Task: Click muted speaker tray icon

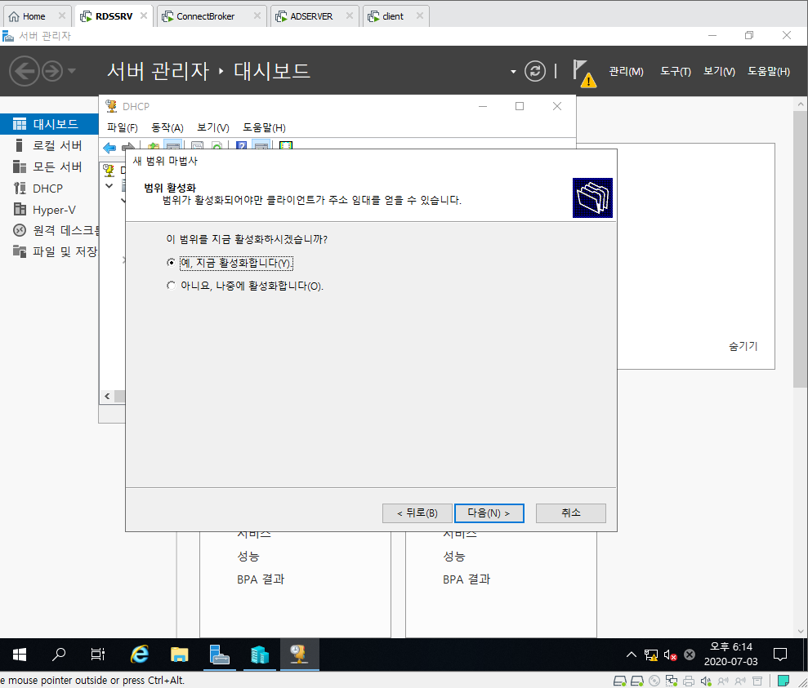Action: click(x=670, y=655)
